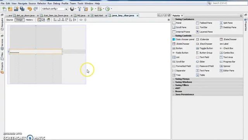
Task: Click the change vertical resizability icon
Action: pos(85,20)
